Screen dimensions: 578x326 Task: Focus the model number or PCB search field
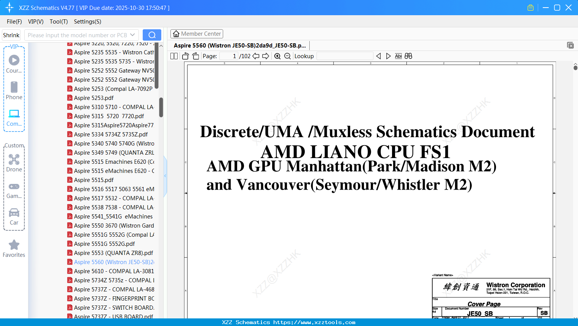tap(77, 35)
